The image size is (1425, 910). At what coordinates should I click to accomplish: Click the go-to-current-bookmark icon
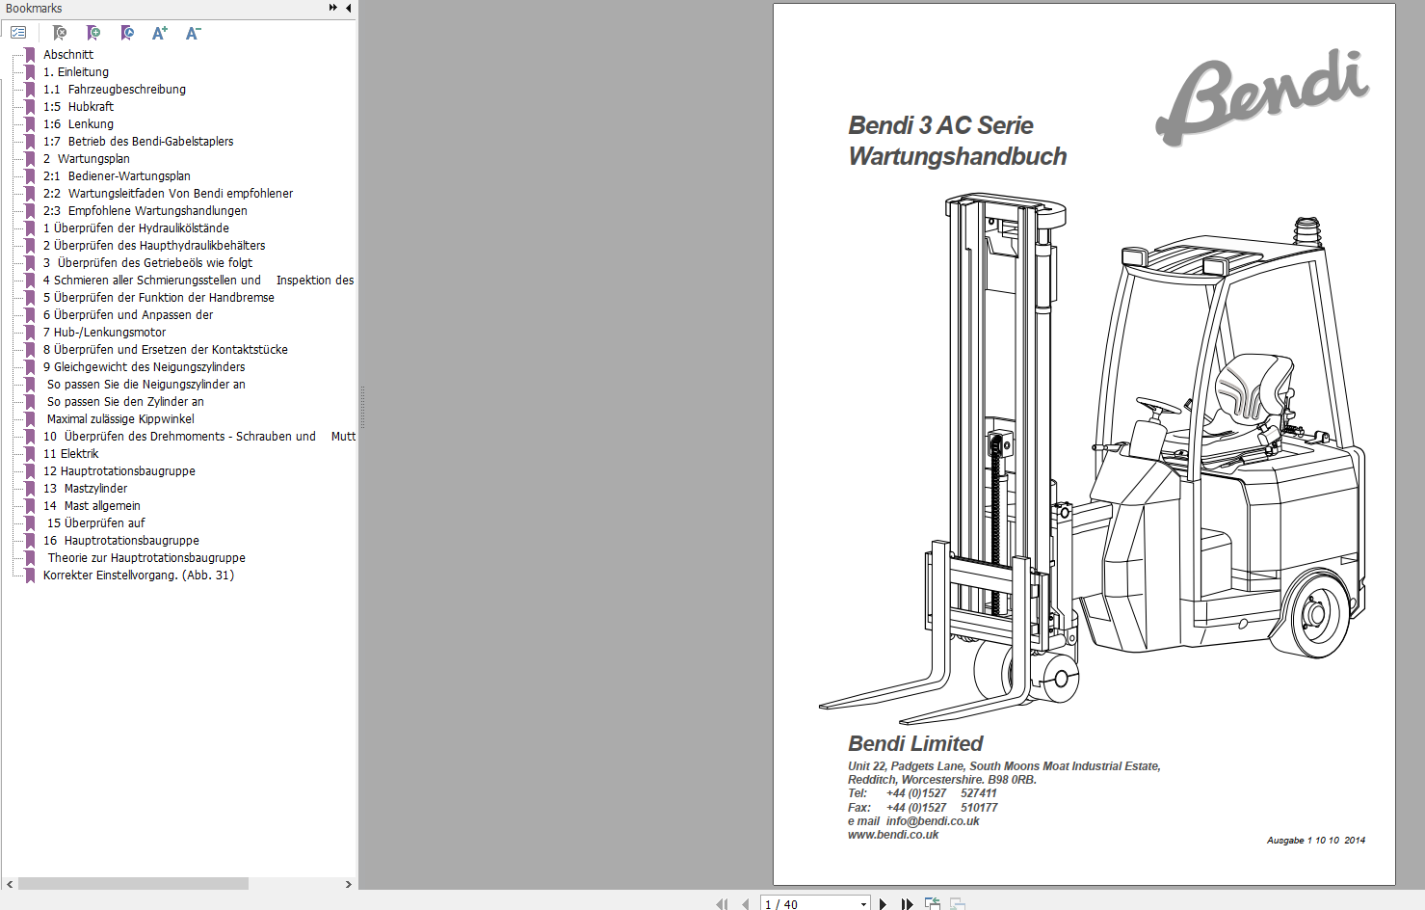tap(126, 33)
